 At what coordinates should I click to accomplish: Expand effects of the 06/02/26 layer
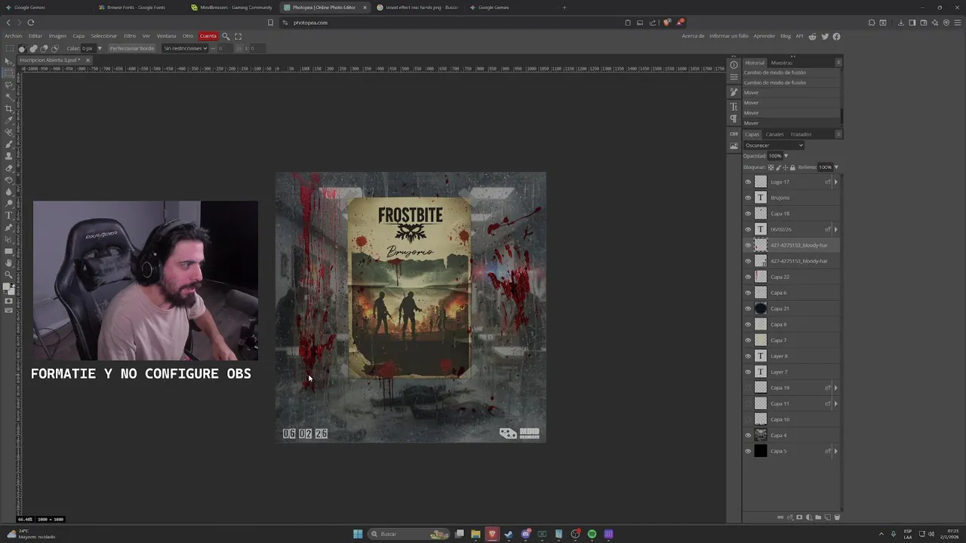point(835,229)
